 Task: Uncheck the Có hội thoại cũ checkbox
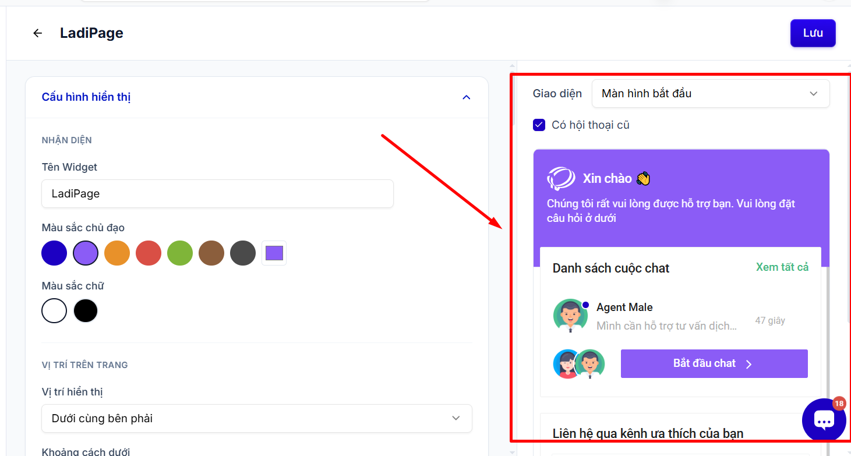pyautogui.click(x=539, y=125)
